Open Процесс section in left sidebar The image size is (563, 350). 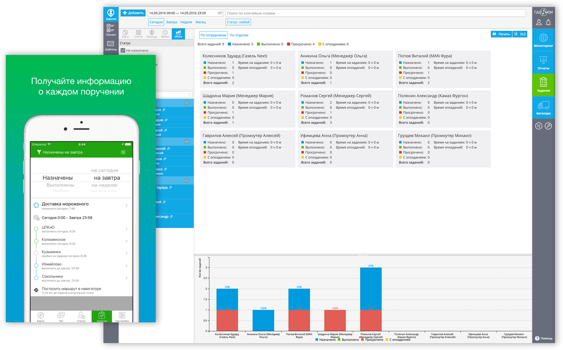point(111,30)
